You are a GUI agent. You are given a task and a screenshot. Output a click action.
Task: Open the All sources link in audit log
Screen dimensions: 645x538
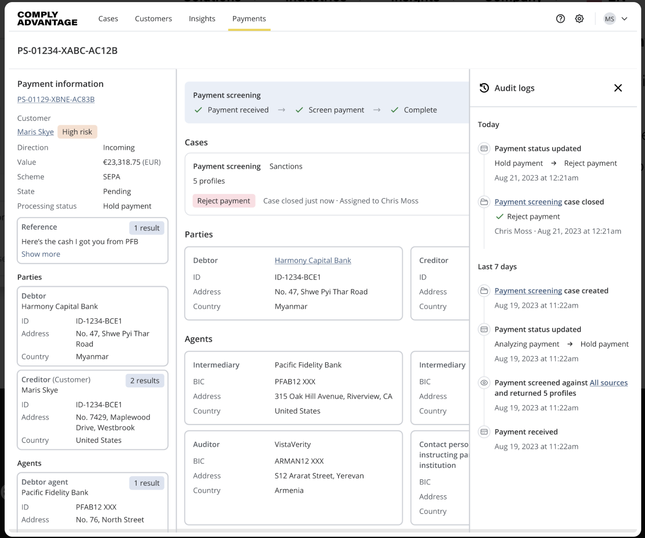tap(609, 383)
